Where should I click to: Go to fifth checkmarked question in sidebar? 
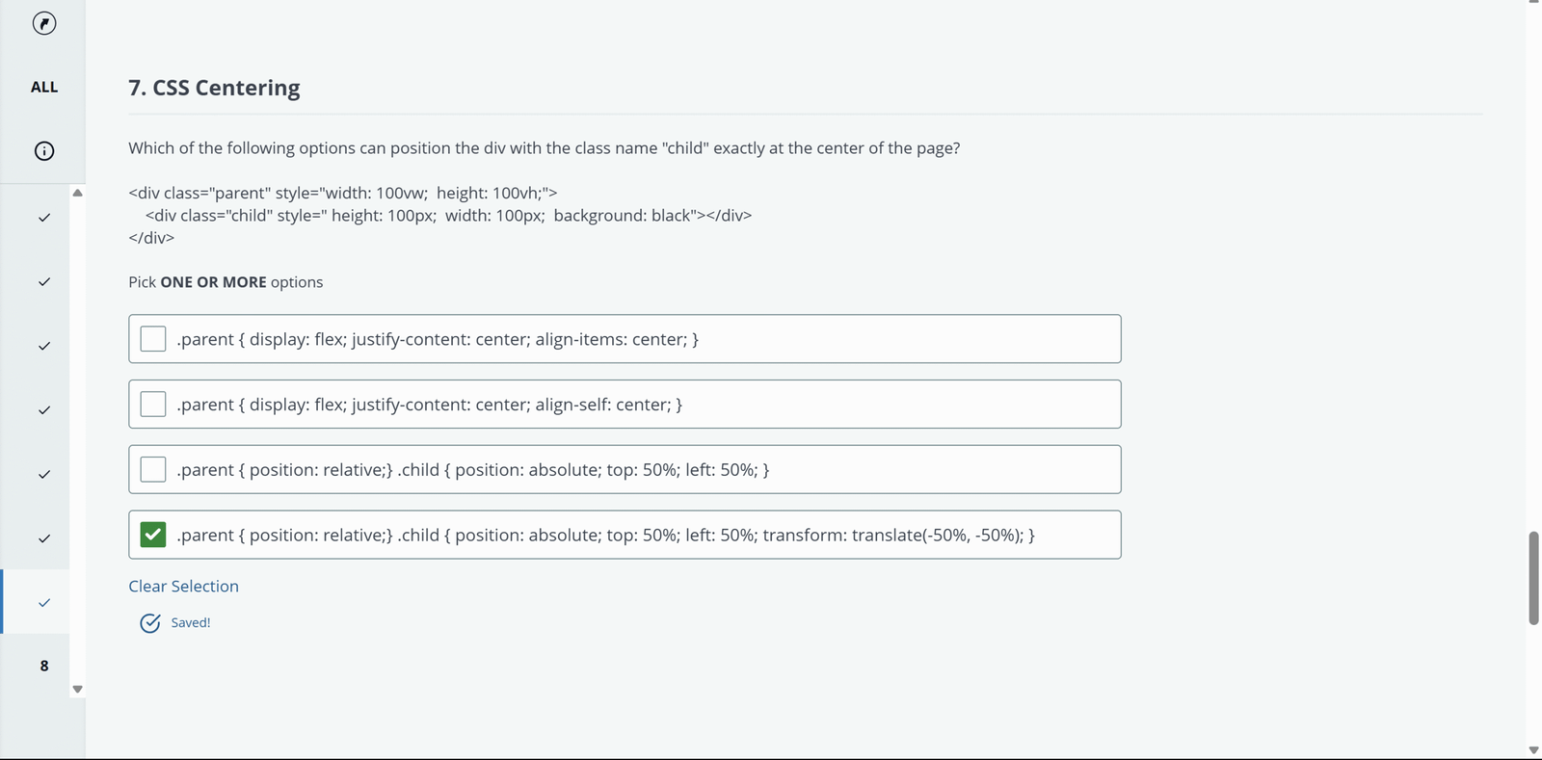pos(44,474)
